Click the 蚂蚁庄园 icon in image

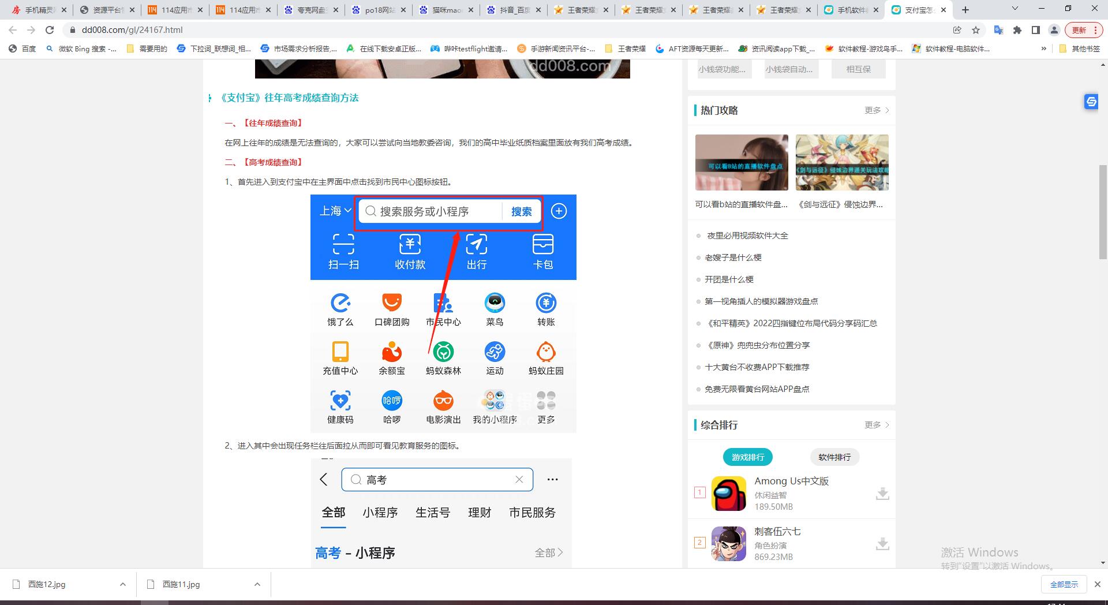pos(546,359)
